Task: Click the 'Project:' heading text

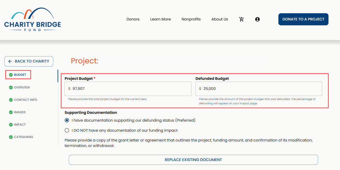Action: [x=85, y=61]
